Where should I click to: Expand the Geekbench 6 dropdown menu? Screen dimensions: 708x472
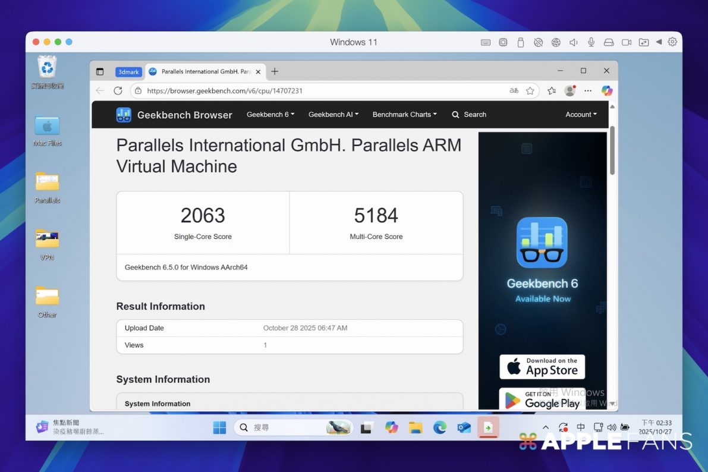[270, 115]
